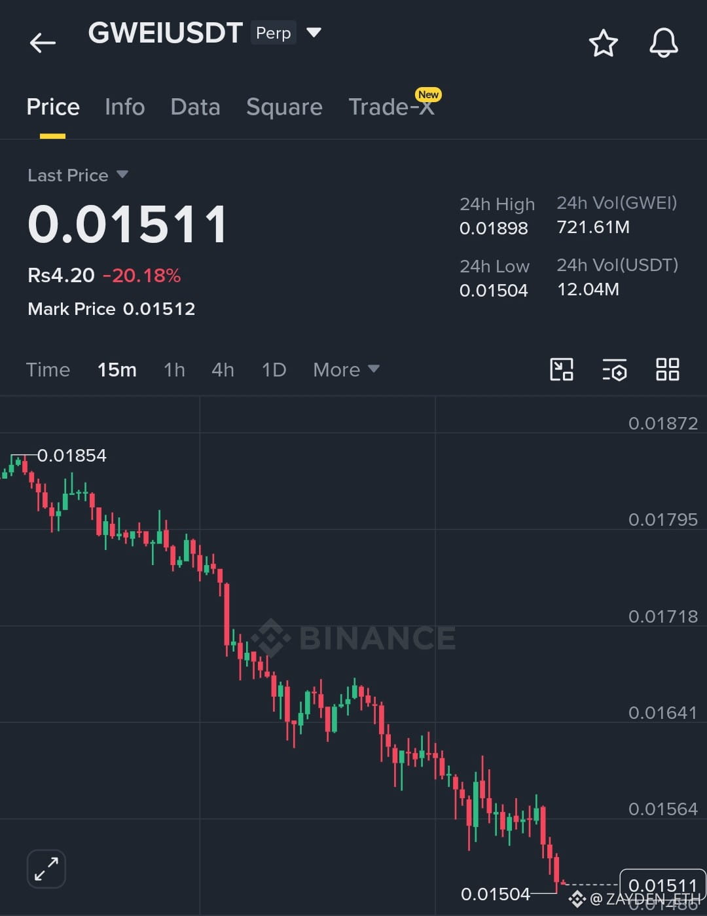
Task: Click the 0.01872 price axis label
Action: coord(663,424)
